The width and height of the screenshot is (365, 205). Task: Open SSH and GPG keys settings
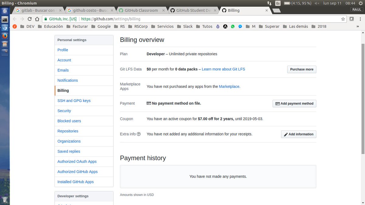(x=74, y=101)
